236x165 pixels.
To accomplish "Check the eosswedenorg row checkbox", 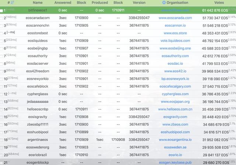I will tap(1, 148).
